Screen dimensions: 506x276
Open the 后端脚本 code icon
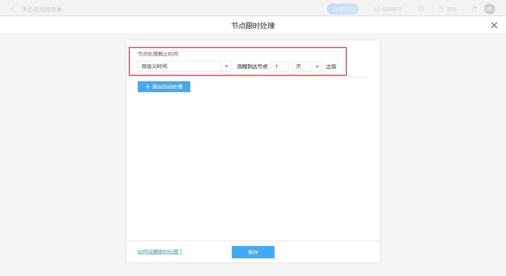377,9
